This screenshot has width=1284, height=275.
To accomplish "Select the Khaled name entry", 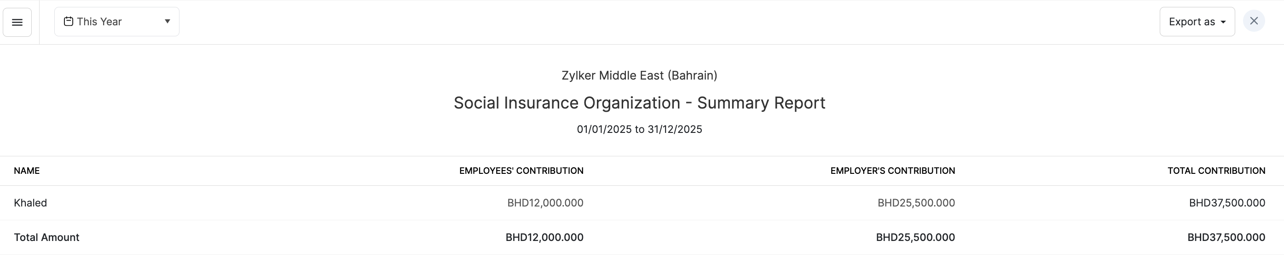I will (x=30, y=203).
